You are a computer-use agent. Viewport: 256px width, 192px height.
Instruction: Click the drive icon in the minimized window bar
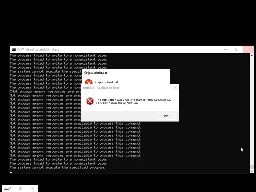click(6, 189)
